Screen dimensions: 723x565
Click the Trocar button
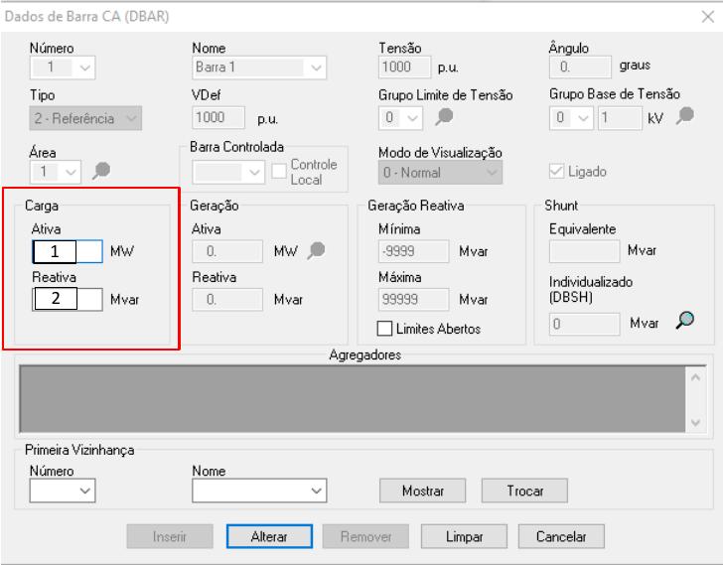[524, 491]
